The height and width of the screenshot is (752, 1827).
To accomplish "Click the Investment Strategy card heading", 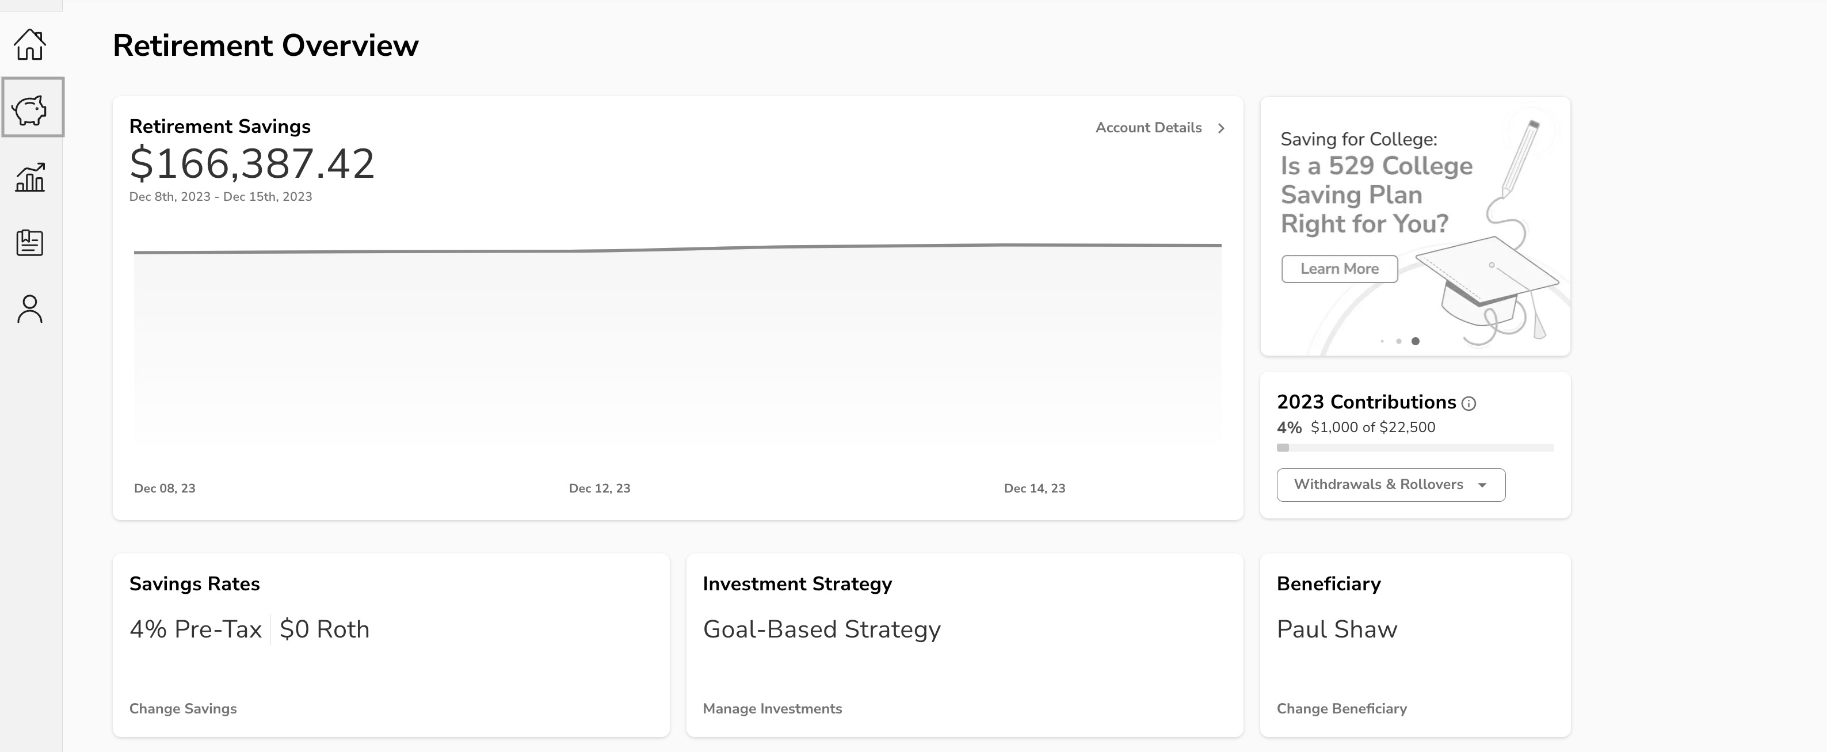I will 797,584.
